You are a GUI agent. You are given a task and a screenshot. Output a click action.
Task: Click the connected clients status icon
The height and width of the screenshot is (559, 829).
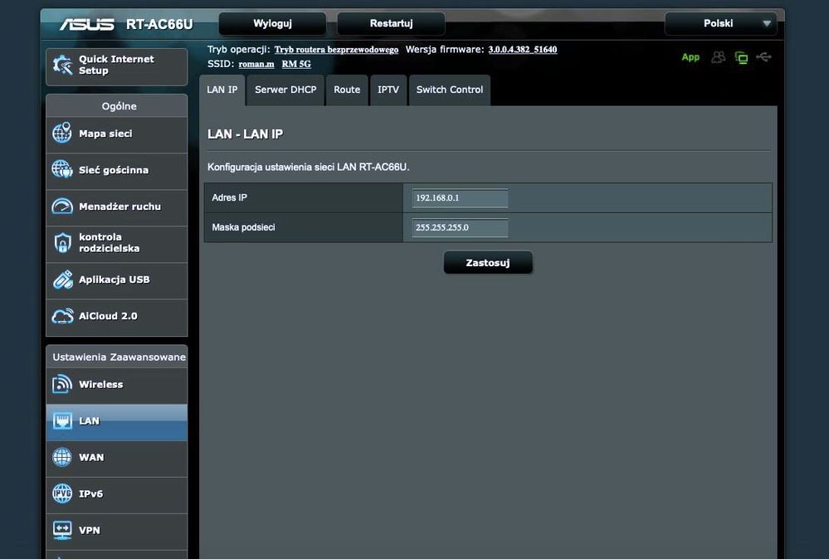[x=718, y=57]
